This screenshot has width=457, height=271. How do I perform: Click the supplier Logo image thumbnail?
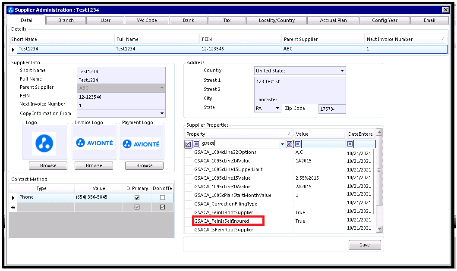(x=44, y=143)
